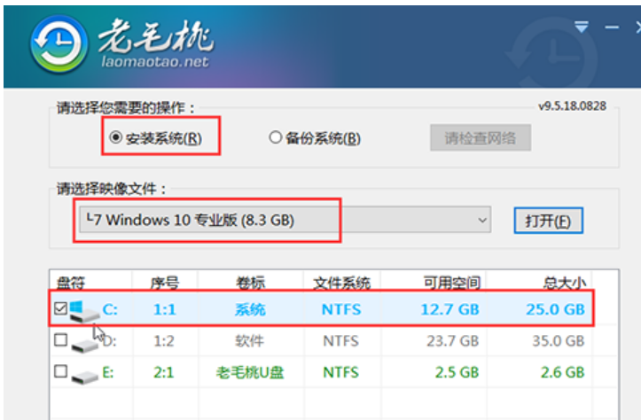Open the Windows 10 专业版 image dropdown
Screen dimensions: 641x420
tap(285, 220)
